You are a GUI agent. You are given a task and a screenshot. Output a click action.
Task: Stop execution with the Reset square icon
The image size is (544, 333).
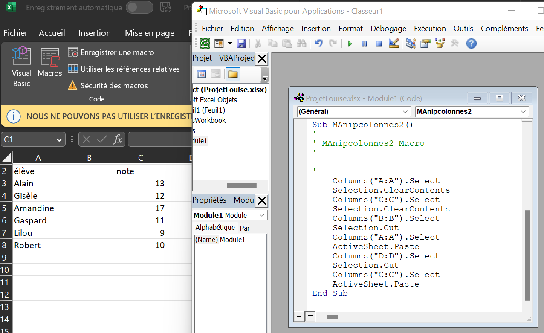click(x=379, y=43)
